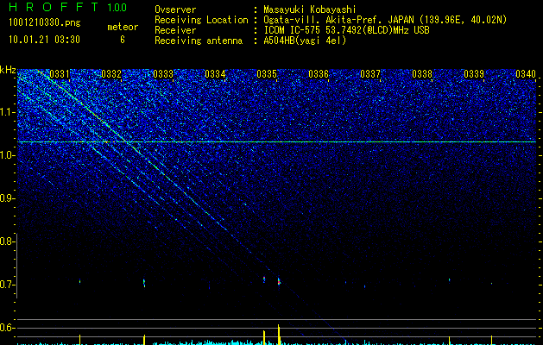
Task: Click the 0.6 frequency axis label
Action: pyautogui.click(x=7, y=328)
